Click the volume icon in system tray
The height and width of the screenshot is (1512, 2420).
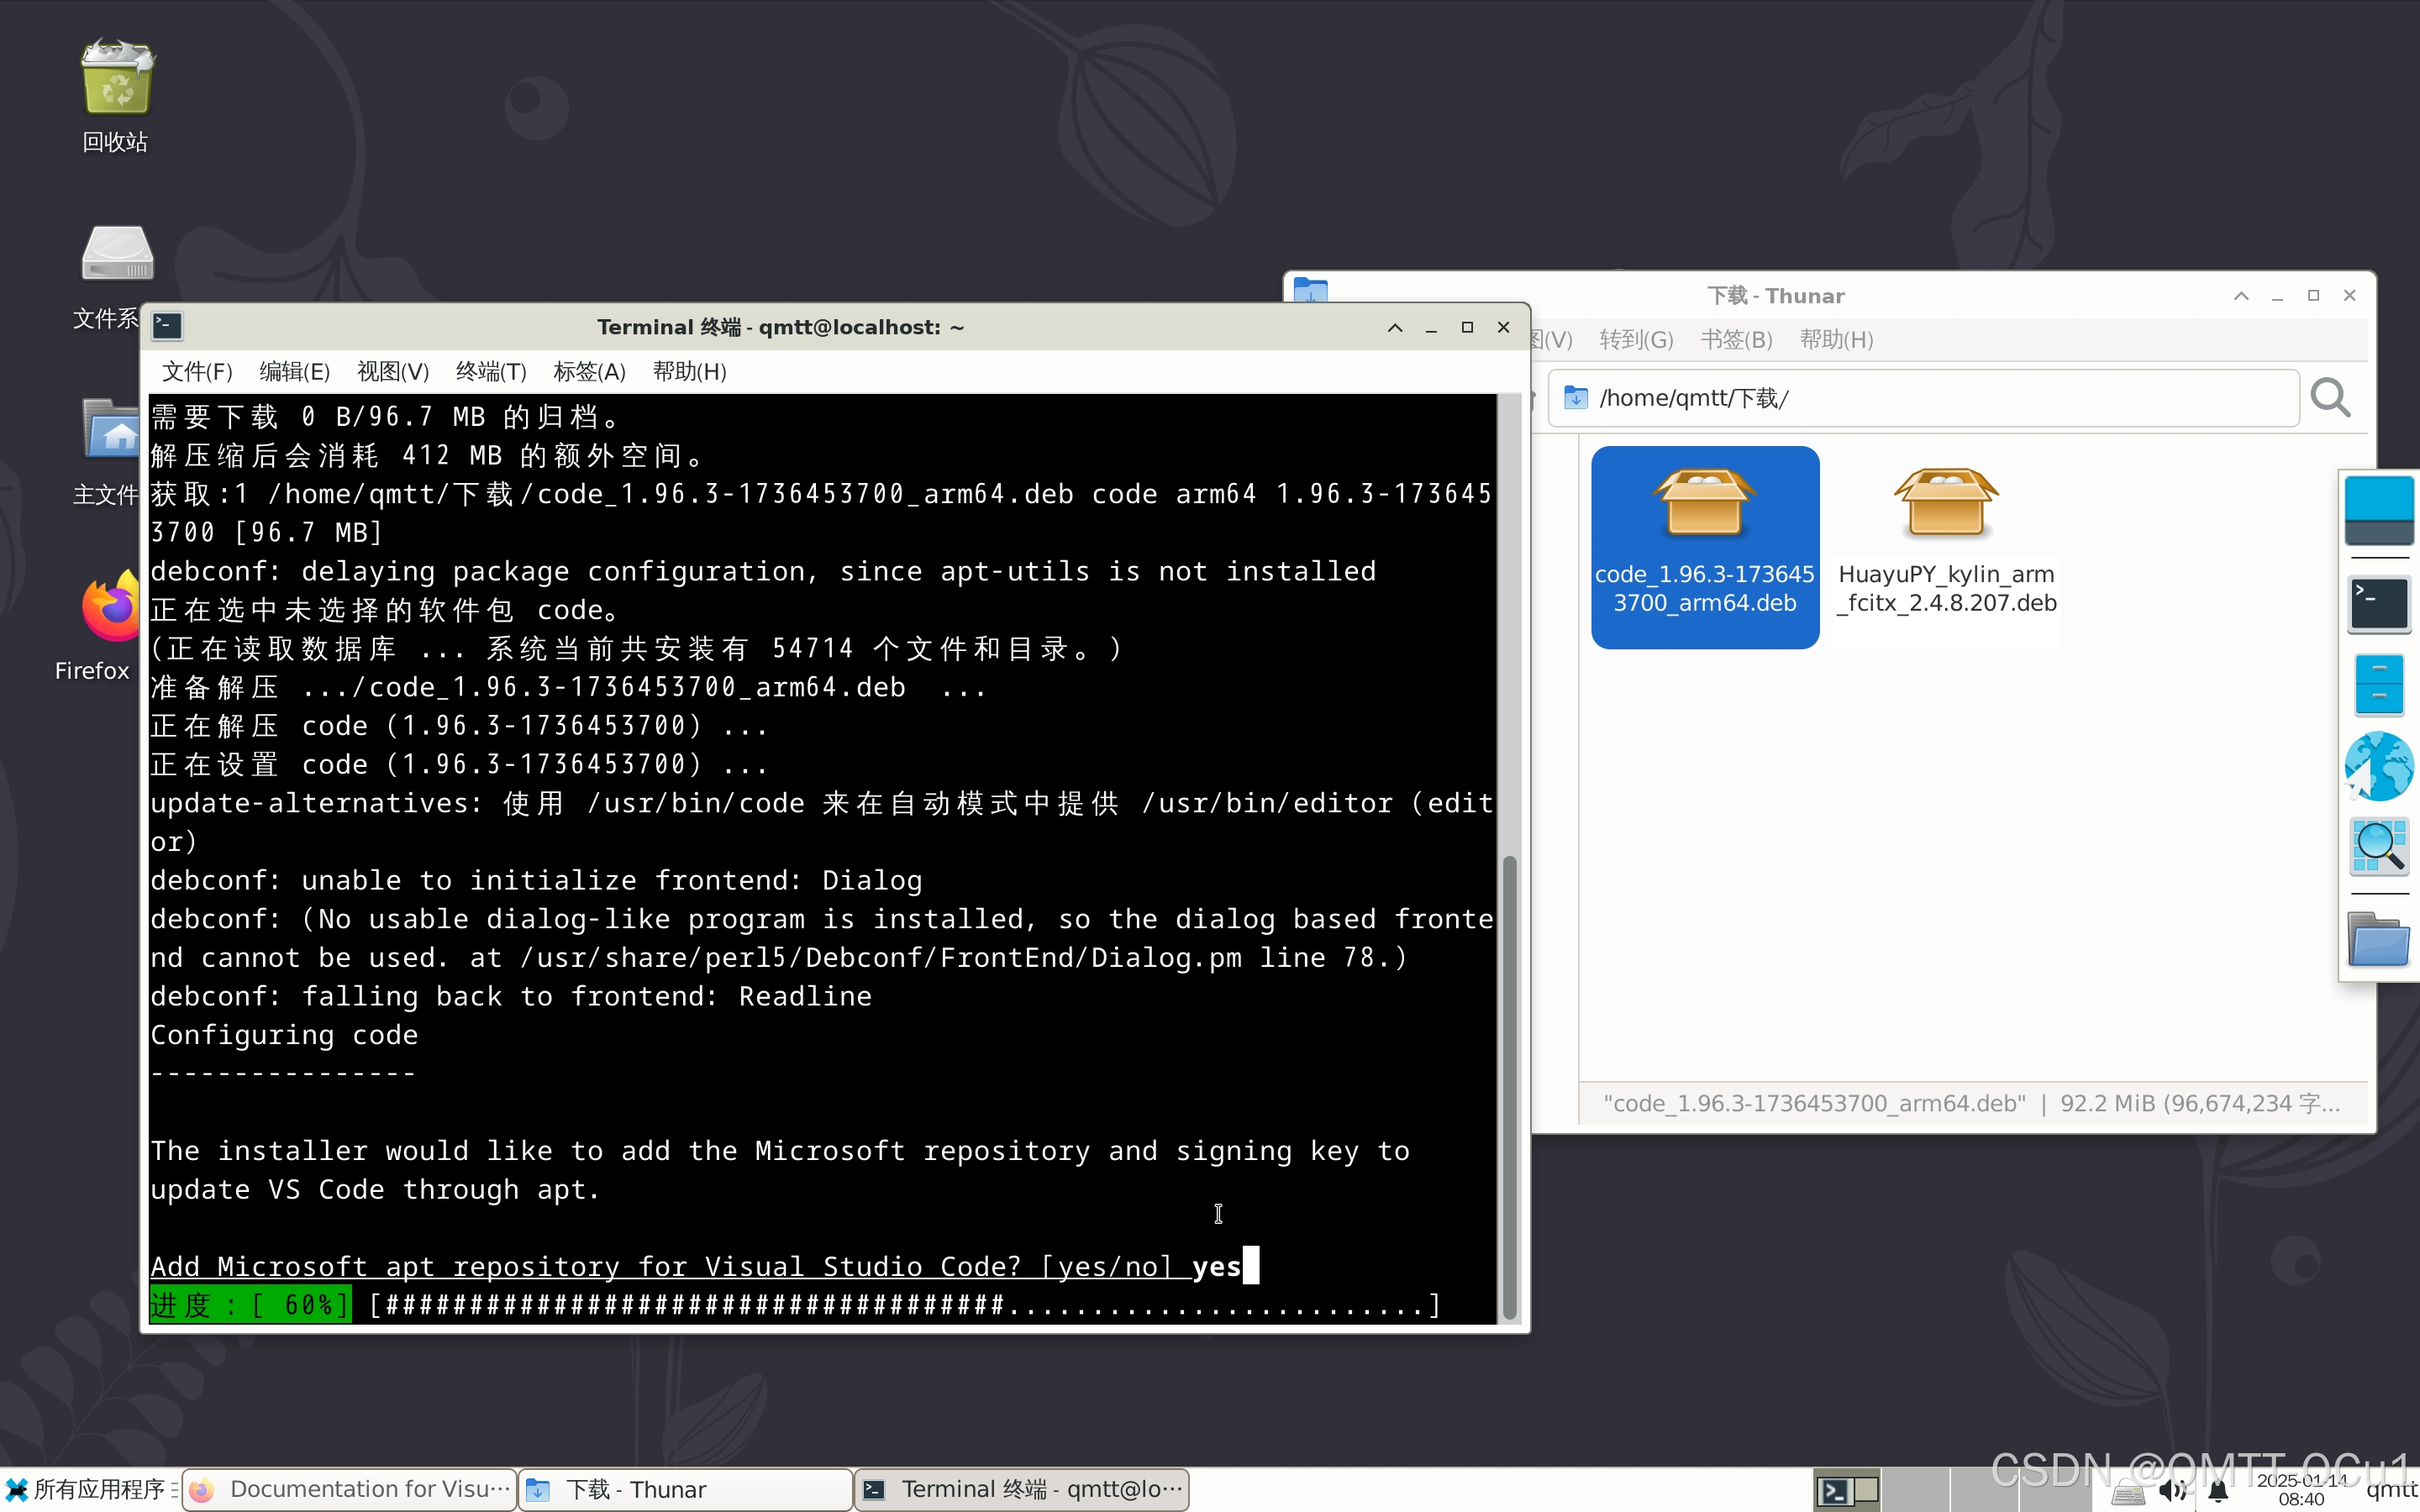(x=2172, y=1491)
